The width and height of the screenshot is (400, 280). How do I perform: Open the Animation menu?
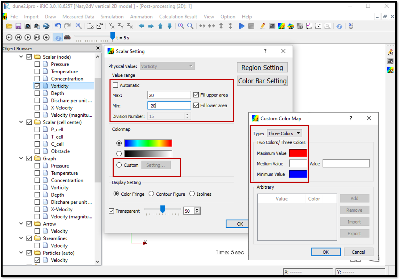[x=141, y=17]
